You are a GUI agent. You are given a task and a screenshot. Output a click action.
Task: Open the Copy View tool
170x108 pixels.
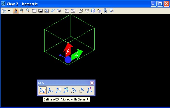(x=81, y=11)
